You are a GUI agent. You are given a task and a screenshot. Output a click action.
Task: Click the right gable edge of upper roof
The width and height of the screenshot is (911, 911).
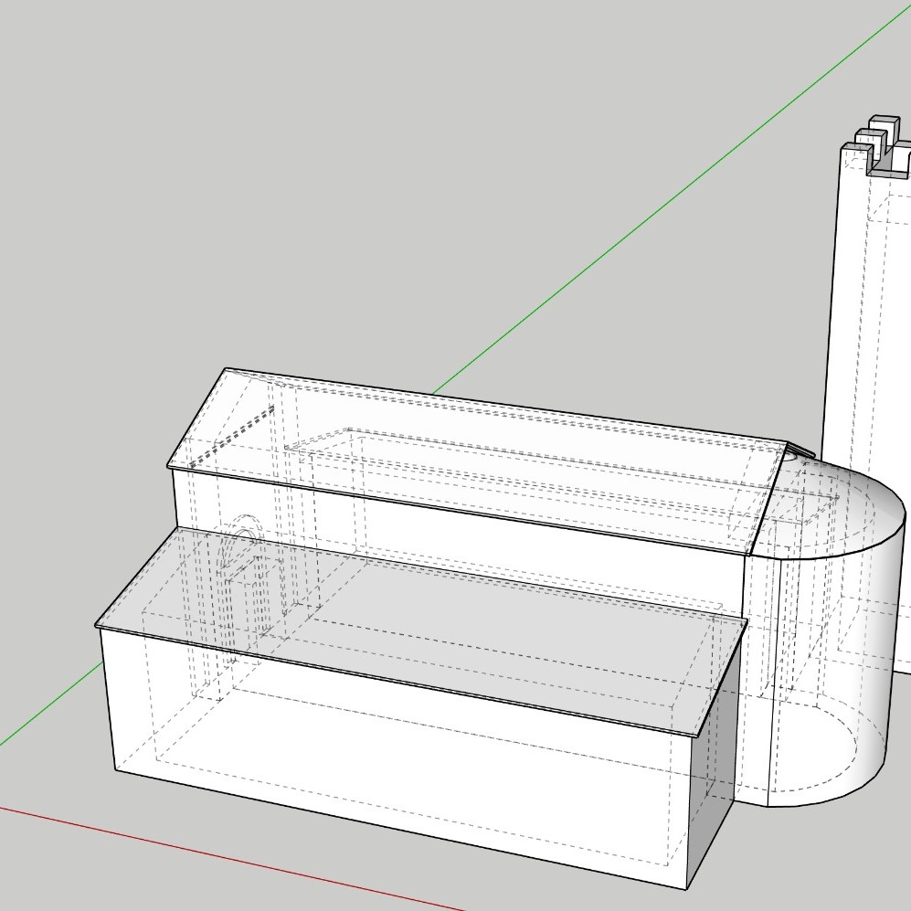769,498
